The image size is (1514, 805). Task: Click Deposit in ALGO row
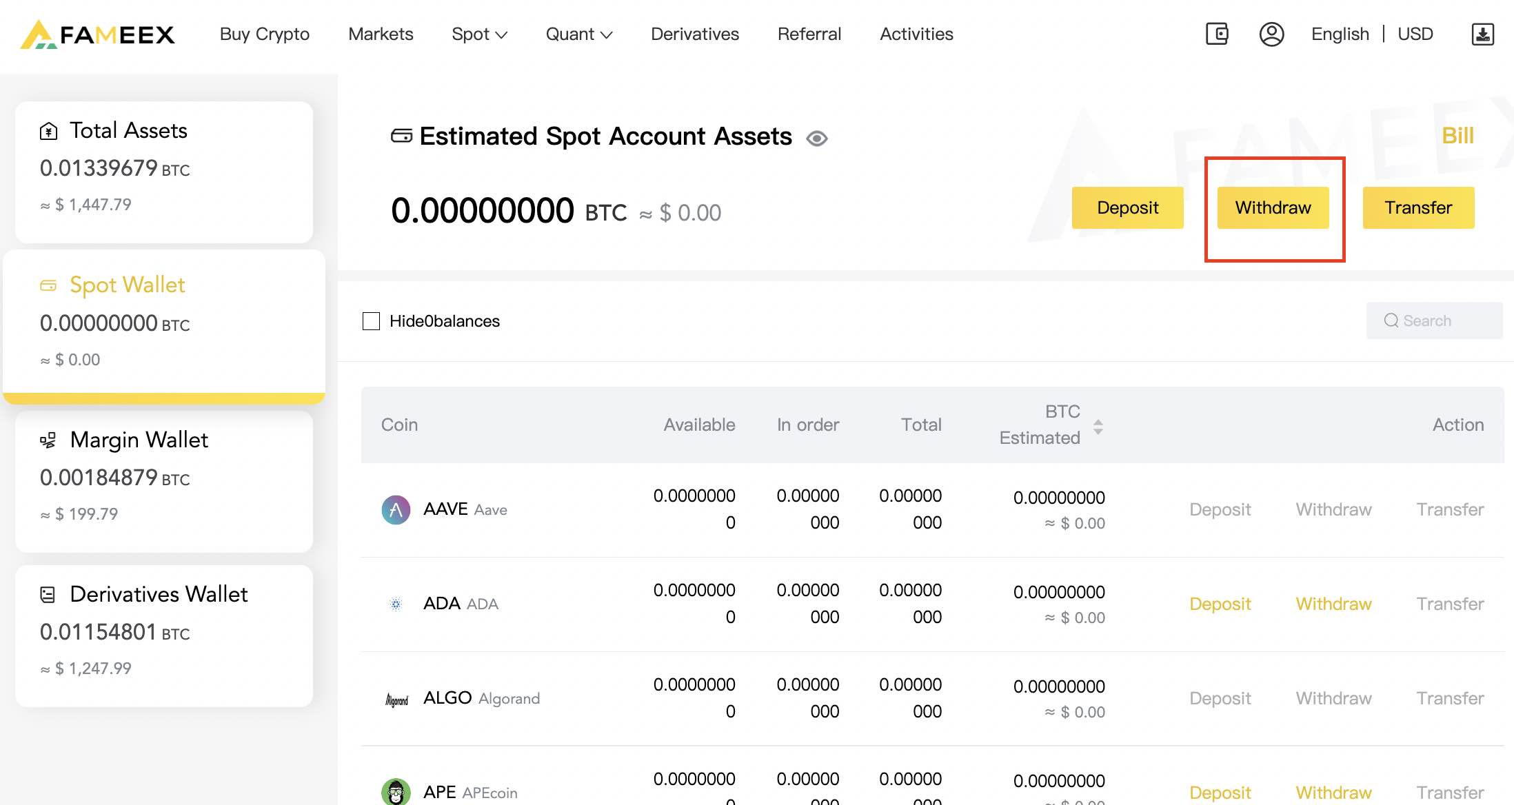1220,698
